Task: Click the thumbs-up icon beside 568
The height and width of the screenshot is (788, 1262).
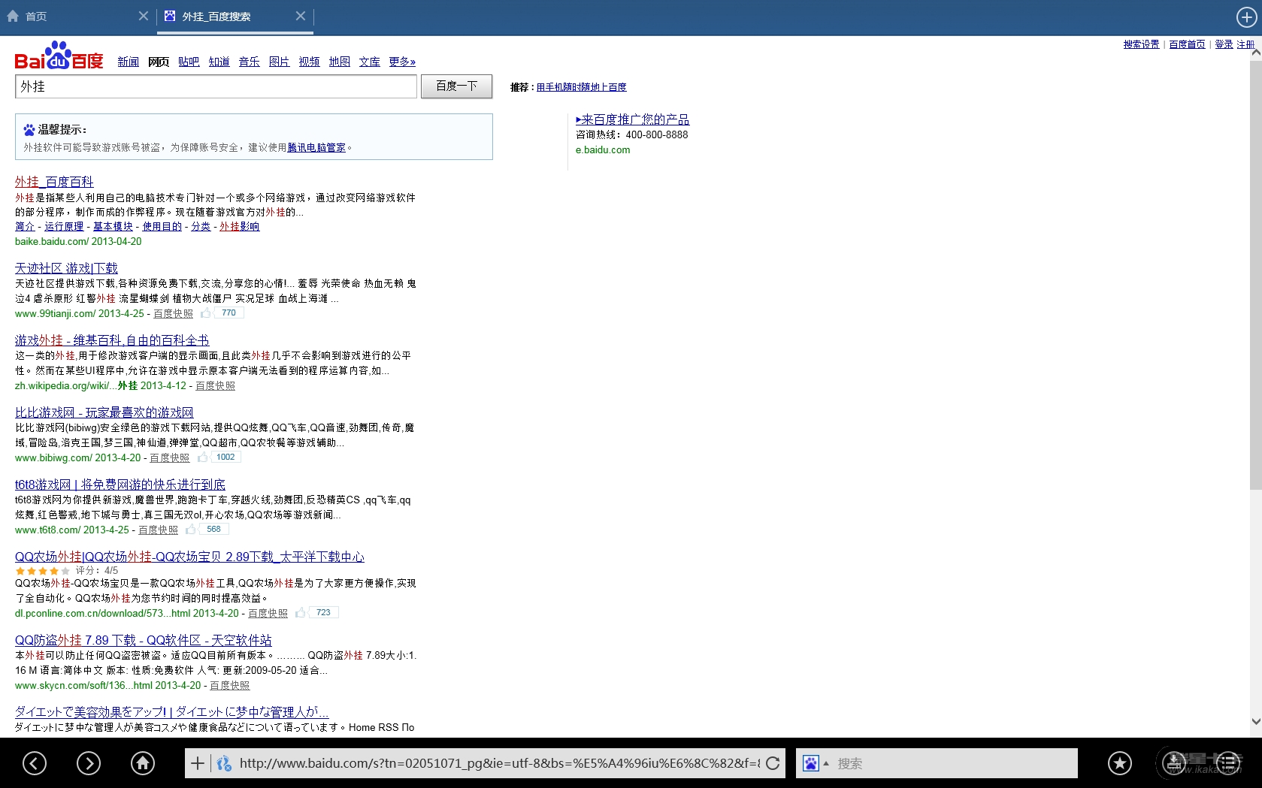Action: tap(190, 530)
